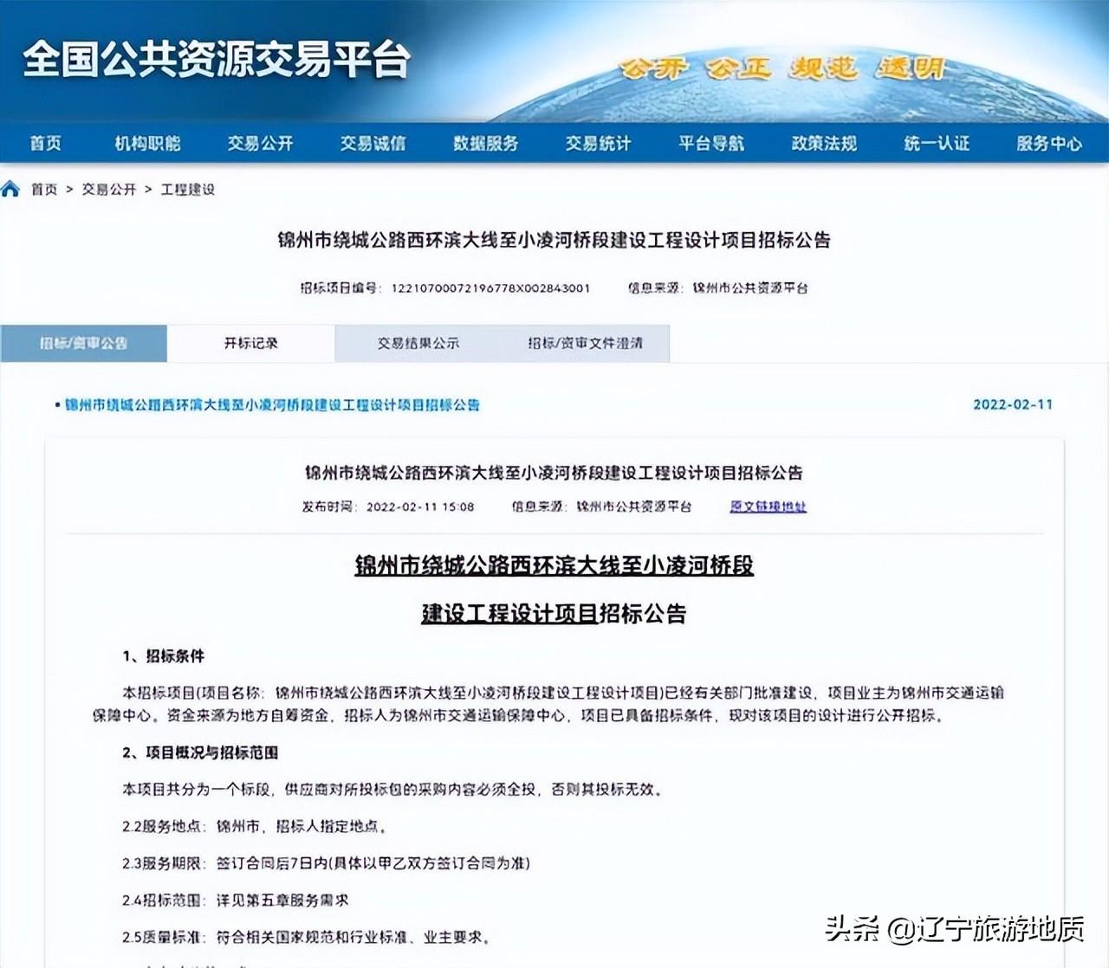Click the 原文链接地址 link
This screenshot has width=1109, height=968.
[768, 507]
